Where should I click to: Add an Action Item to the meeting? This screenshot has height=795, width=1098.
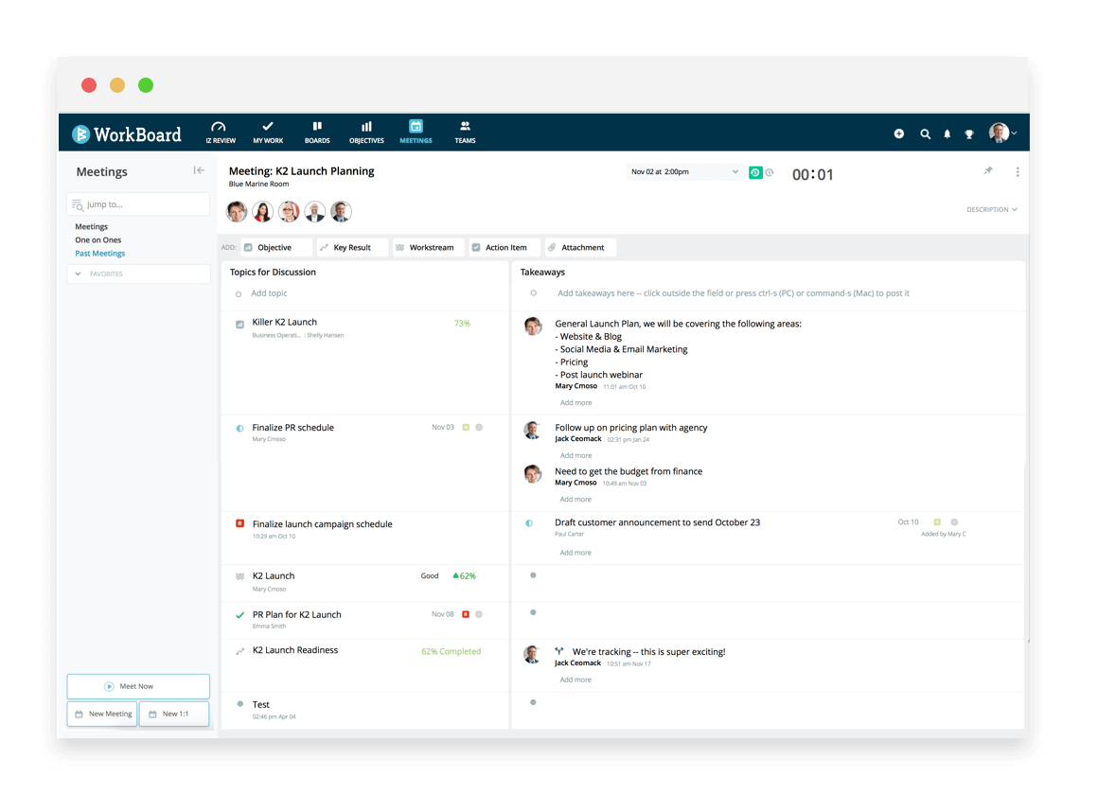(x=504, y=247)
